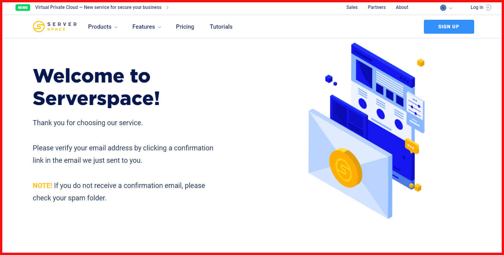The height and width of the screenshot is (255, 504).
Task: Click the arrow after the news headline
Action: tap(167, 7)
